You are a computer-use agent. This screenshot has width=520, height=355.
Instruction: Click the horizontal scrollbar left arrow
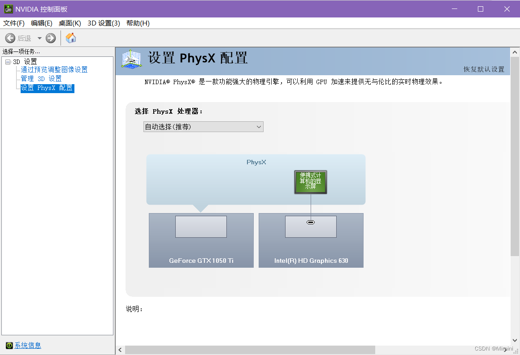(120, 350)
